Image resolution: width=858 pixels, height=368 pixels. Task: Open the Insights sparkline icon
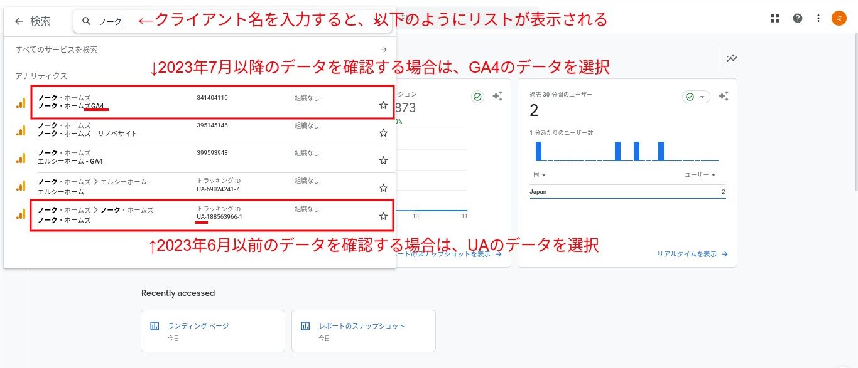[x=732, y=58]
